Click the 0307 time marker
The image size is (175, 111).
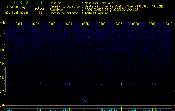click(x=119, y=24)
